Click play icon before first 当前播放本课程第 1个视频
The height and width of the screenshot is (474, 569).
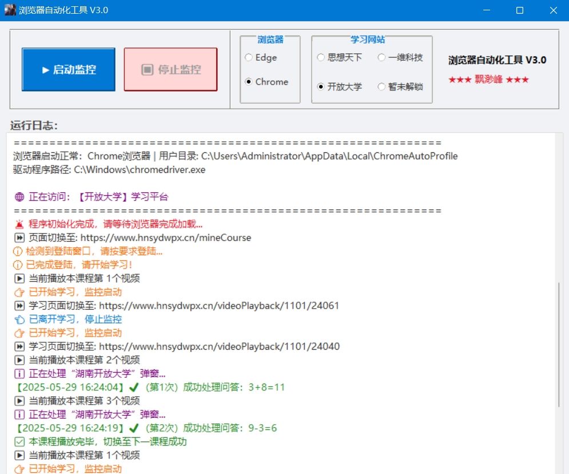click(x=19, y=279)
